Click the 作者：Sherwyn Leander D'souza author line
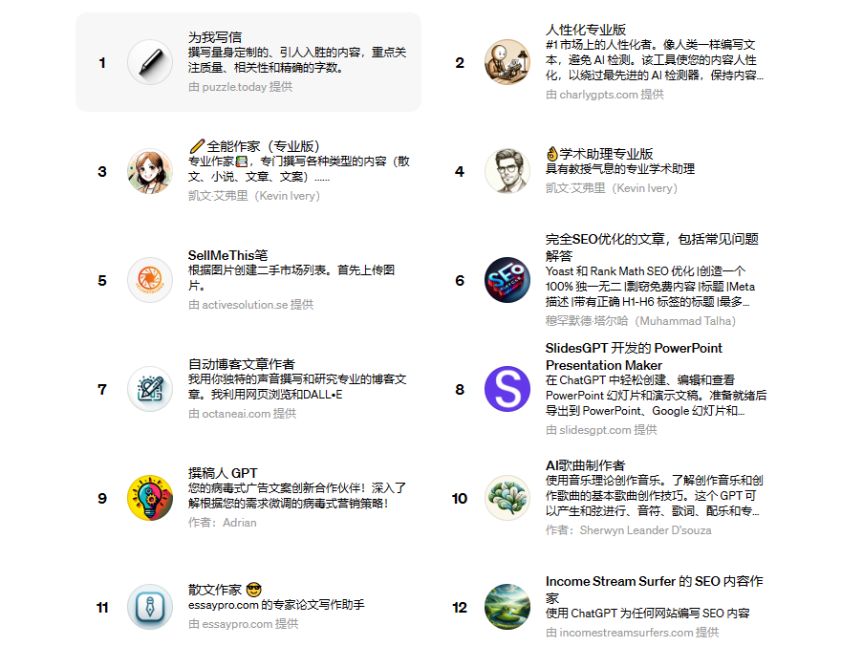Image resolution: width=841 pixels, height=668 pixels. coord(629,530)
